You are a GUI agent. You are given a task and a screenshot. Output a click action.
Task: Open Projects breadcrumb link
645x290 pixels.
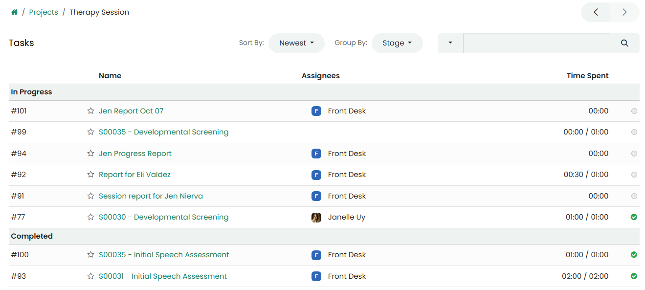point(44,12)
